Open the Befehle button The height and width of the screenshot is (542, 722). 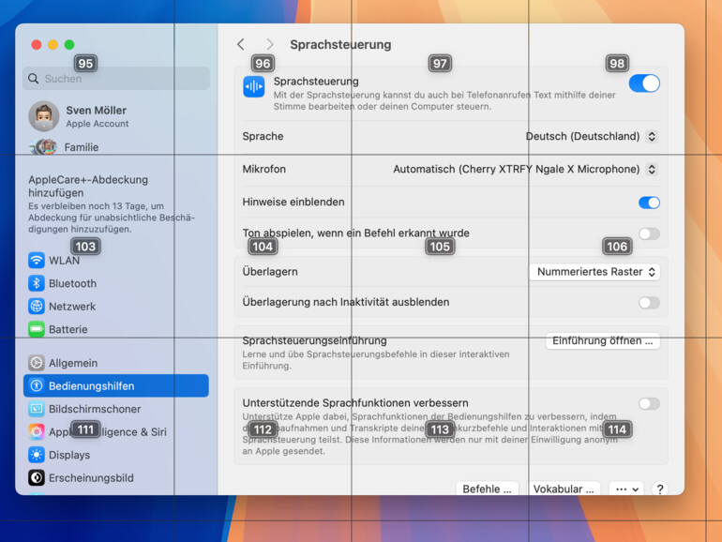point(488,489)
